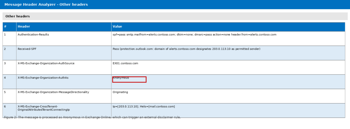Click the EX01.contoso.com value
This screenshot has height=129, width=350.
point(125,63)
